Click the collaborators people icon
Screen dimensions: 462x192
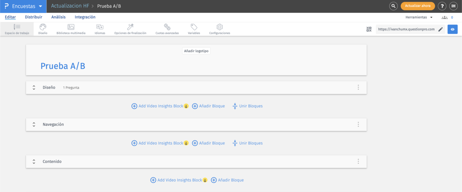pyautogui.click(x=445, y=18)
